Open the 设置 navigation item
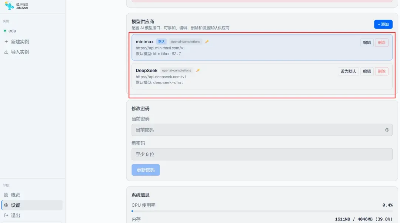Viewport: 400px width, 223px height. [x=32, y=205]
